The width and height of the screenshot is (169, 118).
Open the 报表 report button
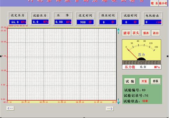pos(146,33)
